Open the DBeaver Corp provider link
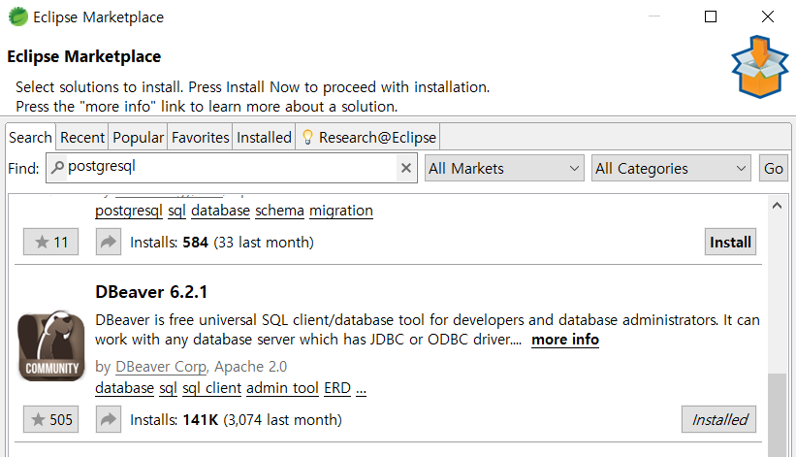 click(161, 366)
